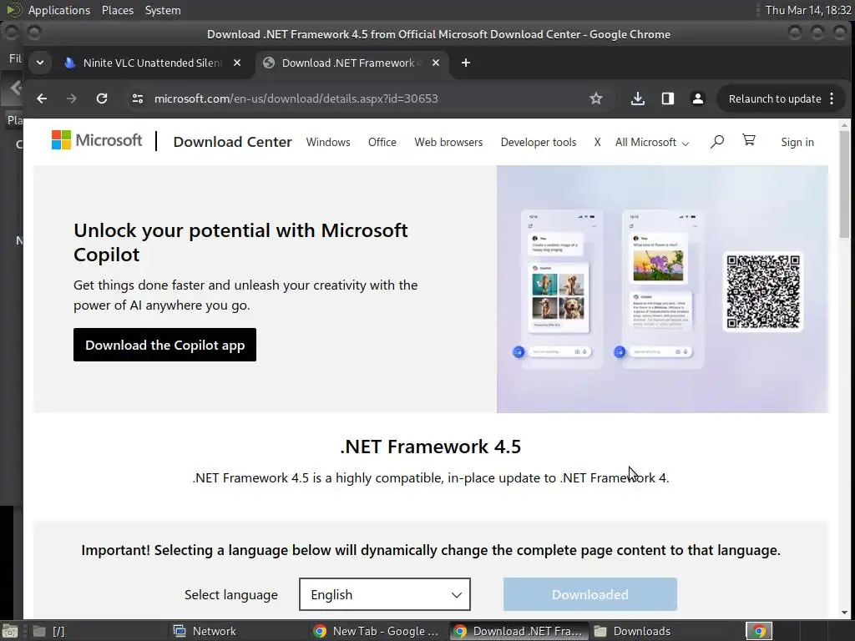Click the X link in the Microsoft nav
855x641 pixels.
(x=597, y=142)
